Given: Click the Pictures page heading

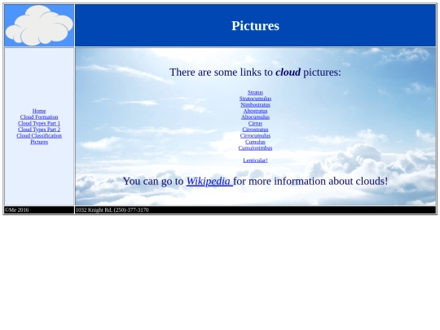Looking at the screenshot, I should point(255,26).
